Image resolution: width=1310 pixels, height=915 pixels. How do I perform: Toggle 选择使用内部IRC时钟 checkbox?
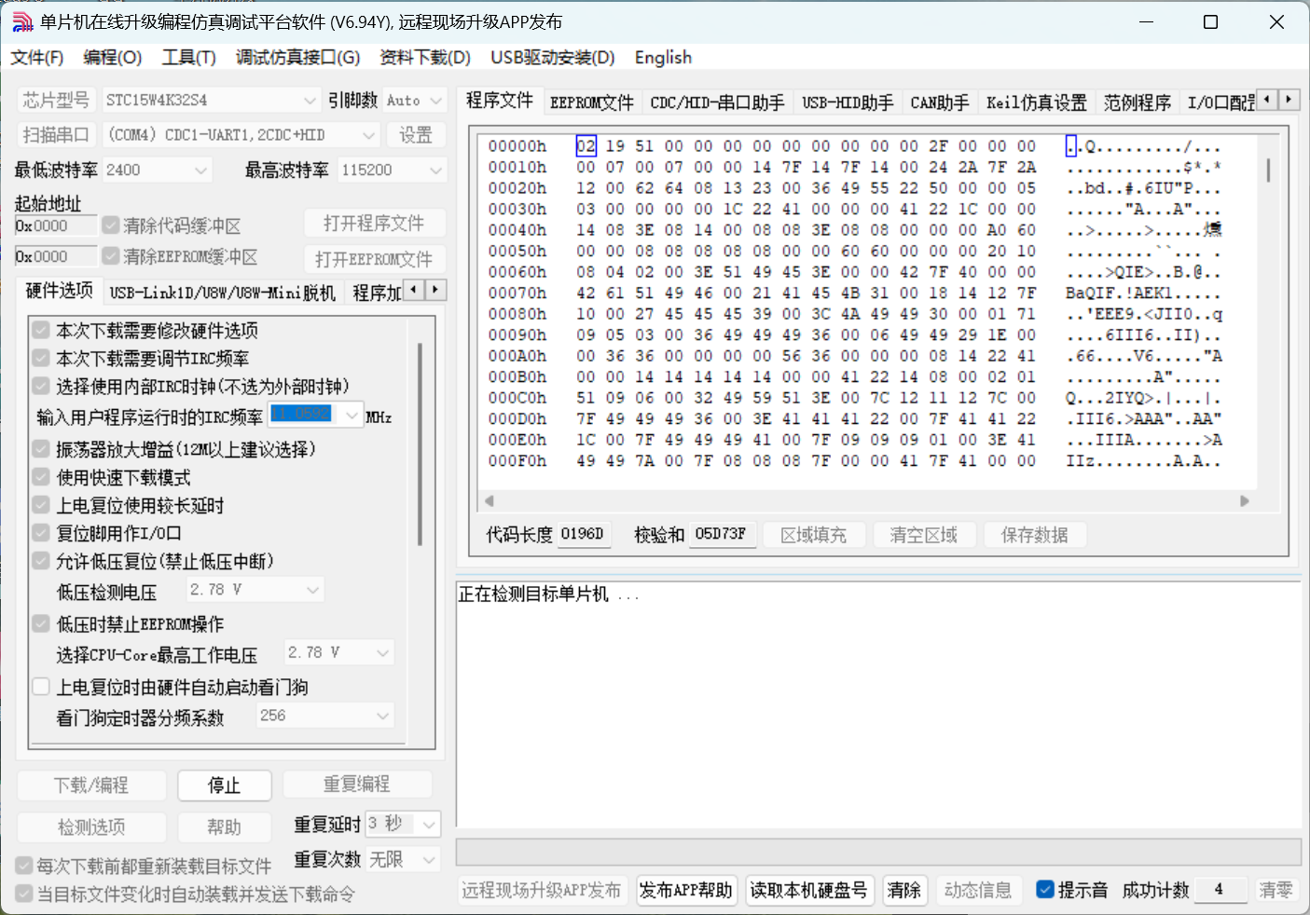pyautogui.click(x=41, y=386)
